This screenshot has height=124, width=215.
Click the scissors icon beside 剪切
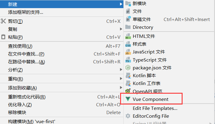(3, 21)
